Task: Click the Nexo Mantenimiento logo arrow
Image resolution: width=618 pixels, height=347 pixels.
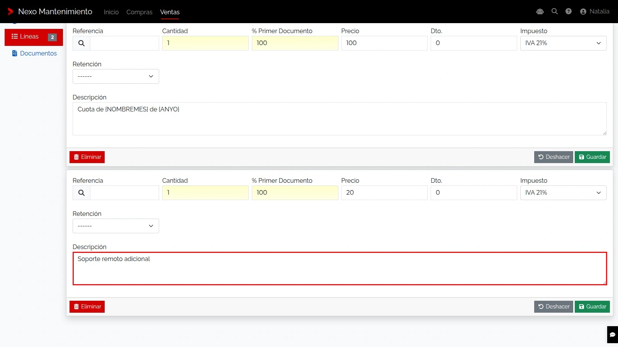Action: point(10,12)
